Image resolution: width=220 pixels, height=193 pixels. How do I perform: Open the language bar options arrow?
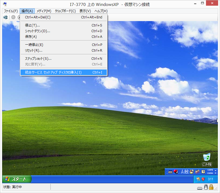point(215,173)
